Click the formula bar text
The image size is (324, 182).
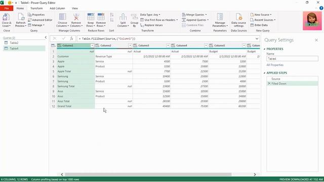pos(107,38)
